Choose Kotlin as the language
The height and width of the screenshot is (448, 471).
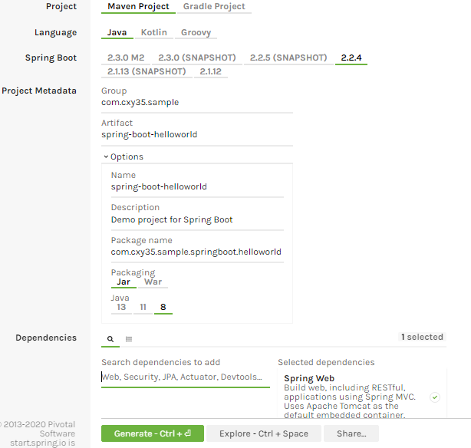(154, 33)
